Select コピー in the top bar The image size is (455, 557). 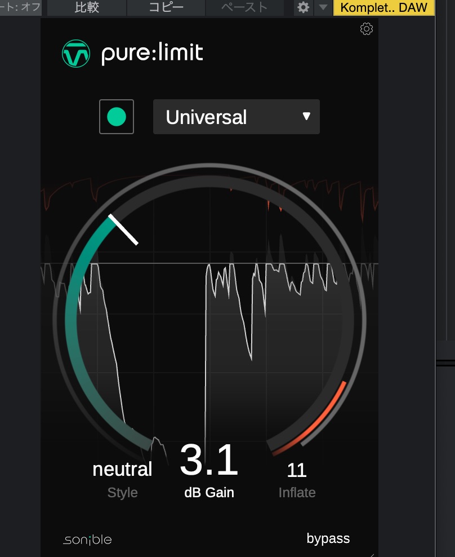(x=166, y=8)
